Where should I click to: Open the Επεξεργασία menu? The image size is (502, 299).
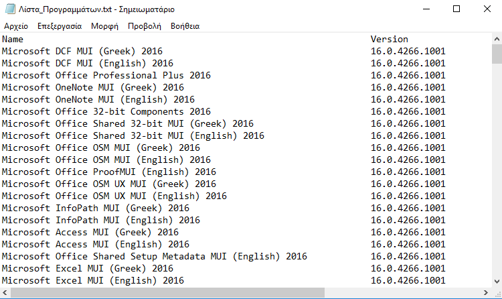coord(60,26)
